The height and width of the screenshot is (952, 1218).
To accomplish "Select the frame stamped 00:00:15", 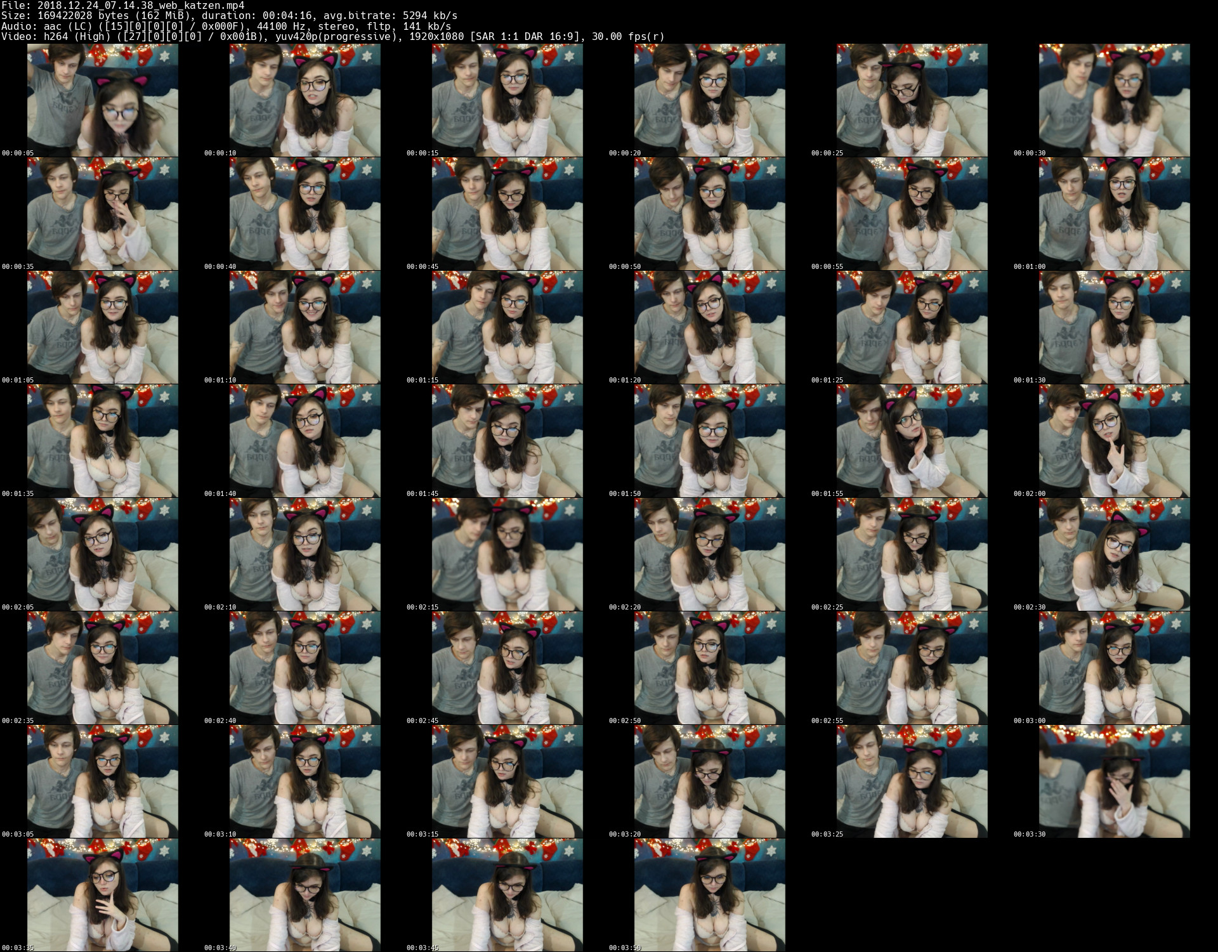I will pyautogui.click(x=507, y=100).
